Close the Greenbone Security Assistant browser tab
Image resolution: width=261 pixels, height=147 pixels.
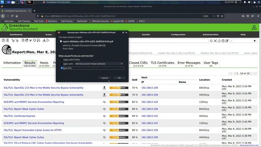pyautogui.click(x=30, y=11)
